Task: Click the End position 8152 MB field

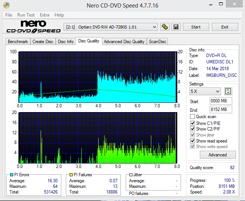Action: tap(221, 109)
